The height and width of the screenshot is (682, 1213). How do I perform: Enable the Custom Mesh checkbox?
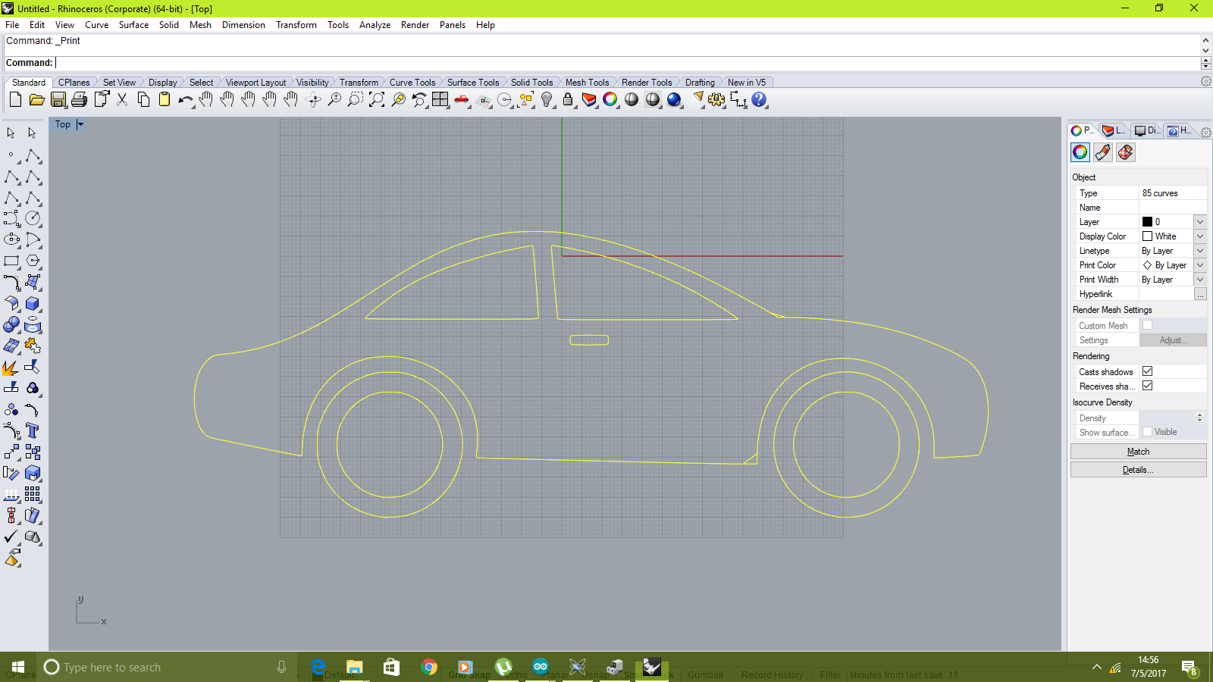(x=1147, y=325)
